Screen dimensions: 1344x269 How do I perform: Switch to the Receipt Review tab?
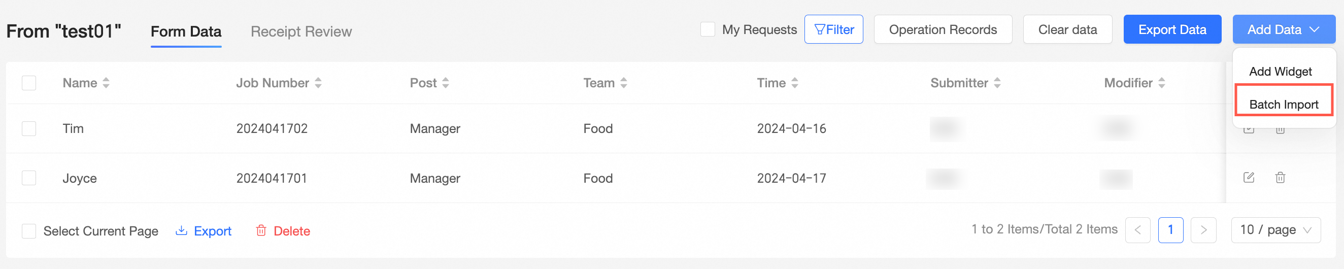coord(301,32)
